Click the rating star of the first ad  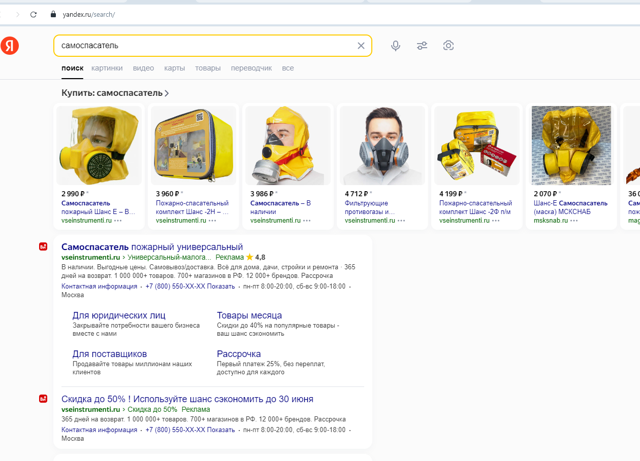pyautogui.click(x=249, y=257)
